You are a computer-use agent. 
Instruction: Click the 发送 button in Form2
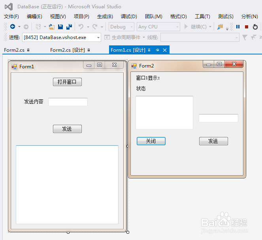tap(213, 141)
